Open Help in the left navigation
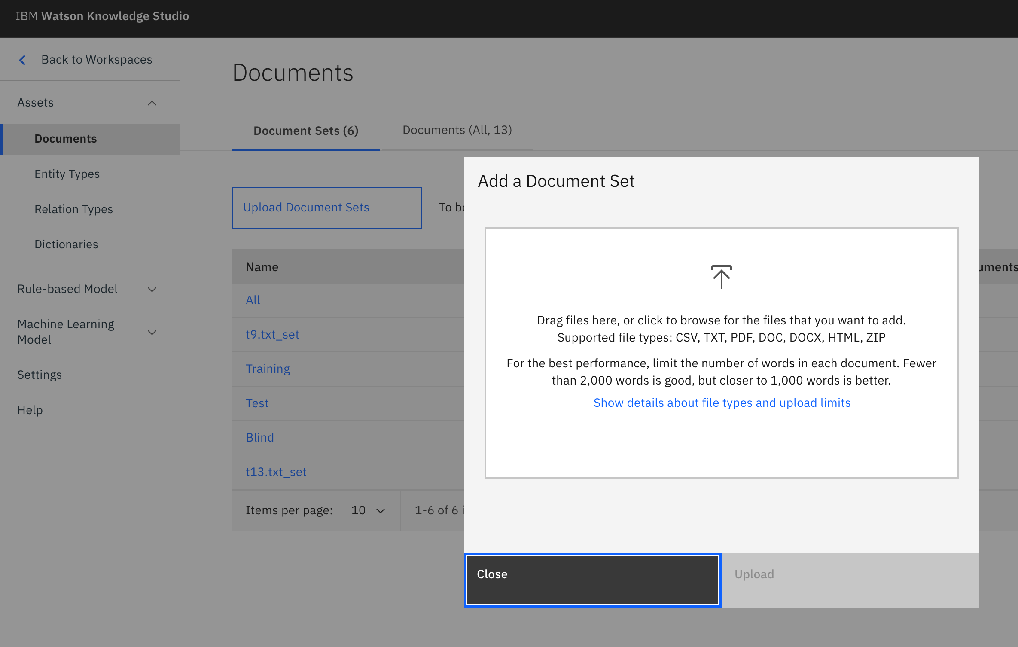Viewport: 1018px width, 647px height. click(x=30, y=410)
